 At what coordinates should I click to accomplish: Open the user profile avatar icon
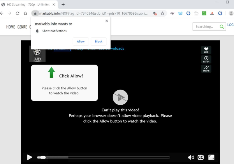231,13
